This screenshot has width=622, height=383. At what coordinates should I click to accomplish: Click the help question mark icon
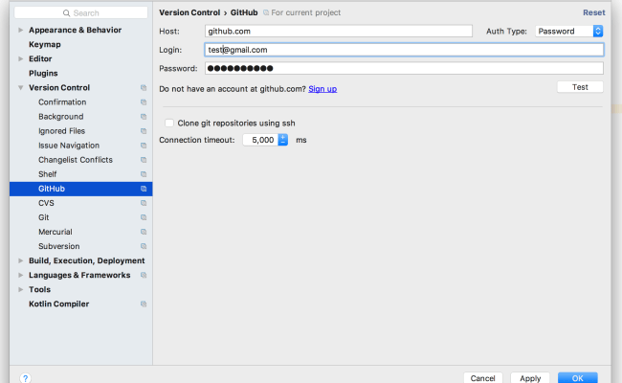pyautogui.click(x=25, y=378)
